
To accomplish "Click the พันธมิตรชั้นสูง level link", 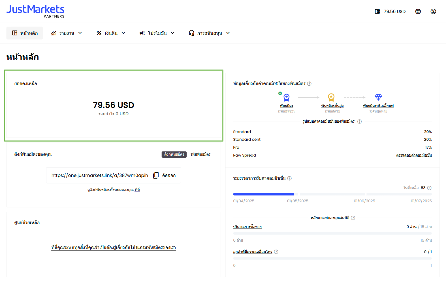I will (x=332, y=106).
